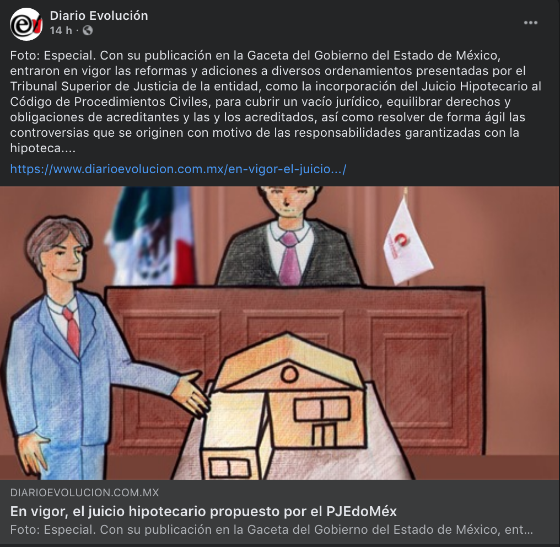Open the courtroom illustration link preview
The image size is (560, 547).
280,333
